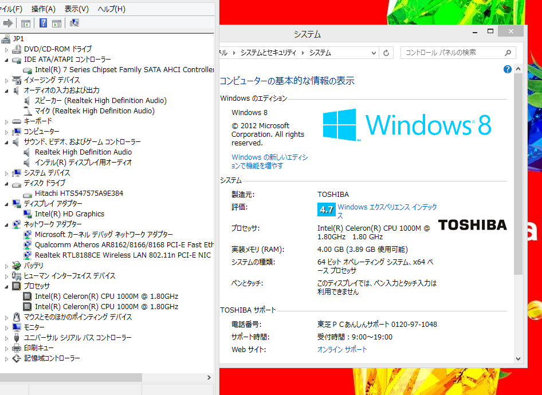Select the IDE ATA/ATAPI controller icon
The height and width of the screenshot is (395, 542).
tap(17, 60)
